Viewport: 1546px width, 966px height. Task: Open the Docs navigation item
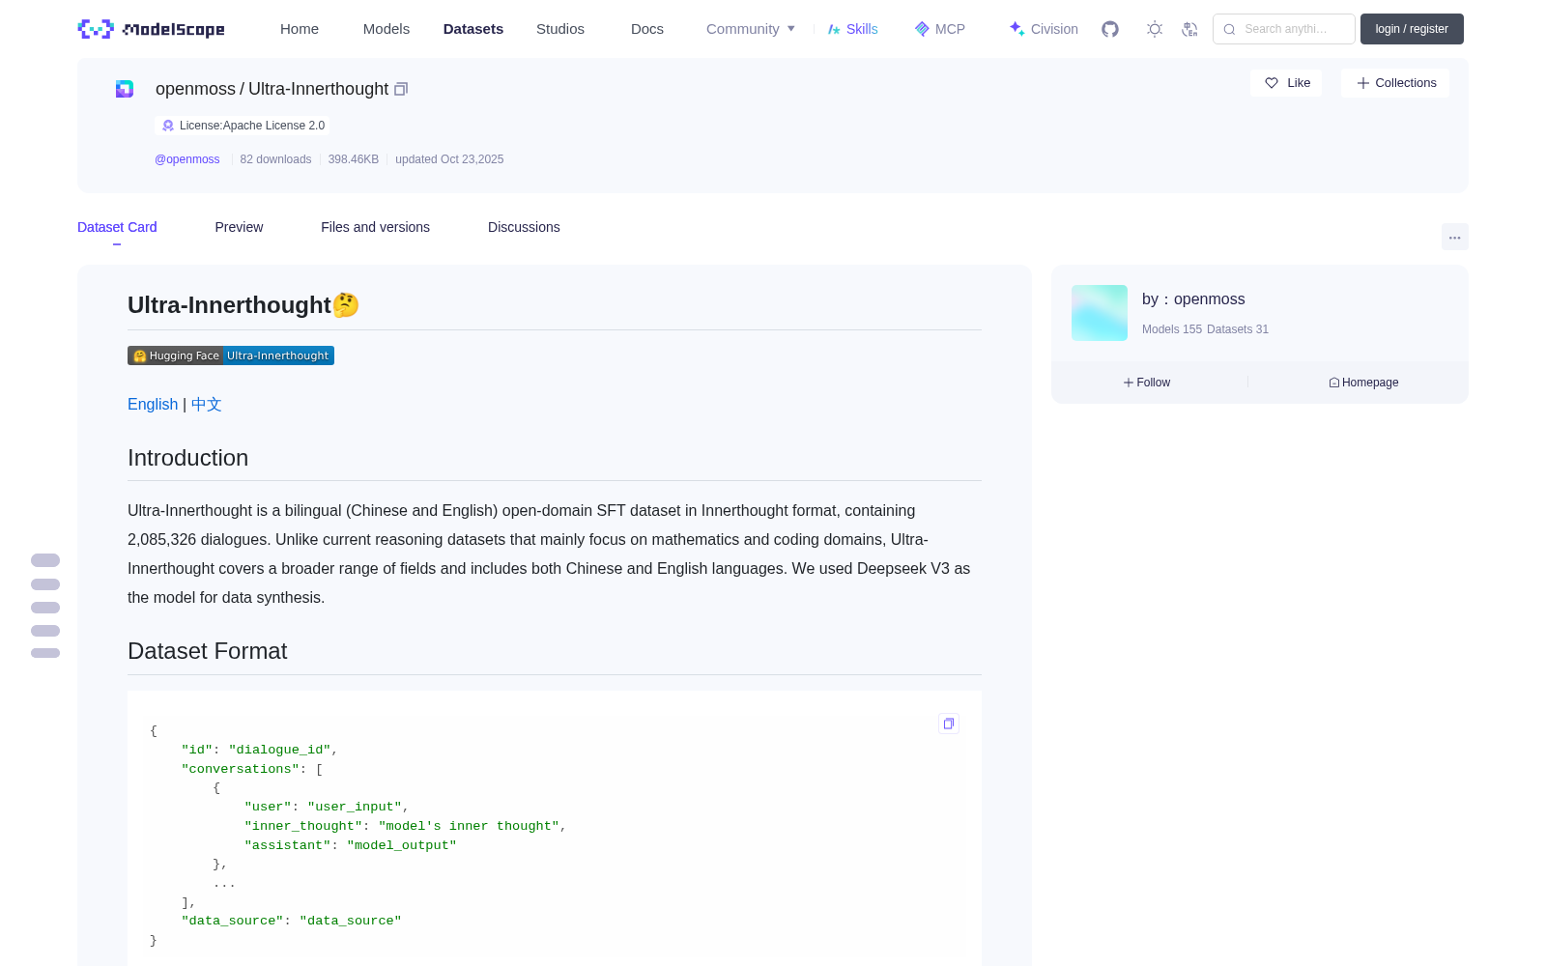(647, 29)
